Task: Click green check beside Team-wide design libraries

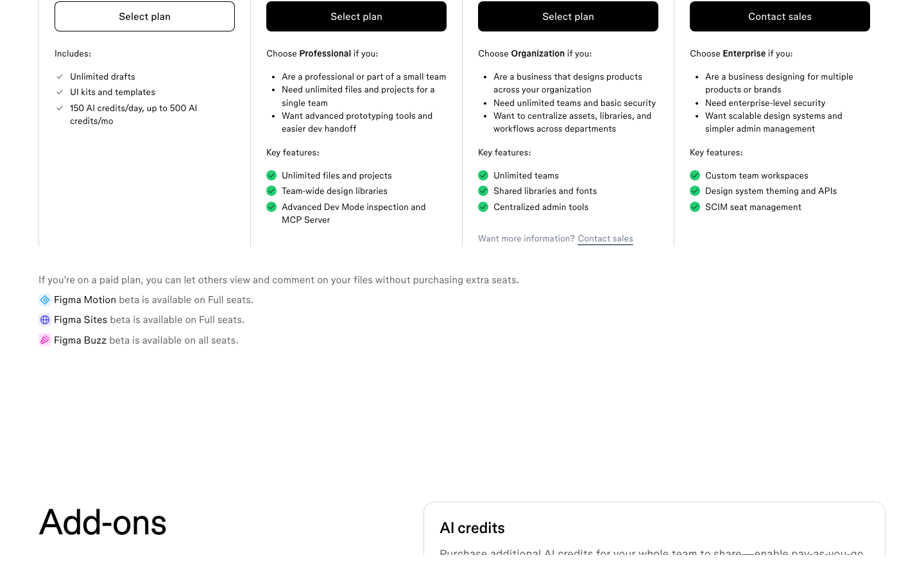Action: click(x=271, y=191)
